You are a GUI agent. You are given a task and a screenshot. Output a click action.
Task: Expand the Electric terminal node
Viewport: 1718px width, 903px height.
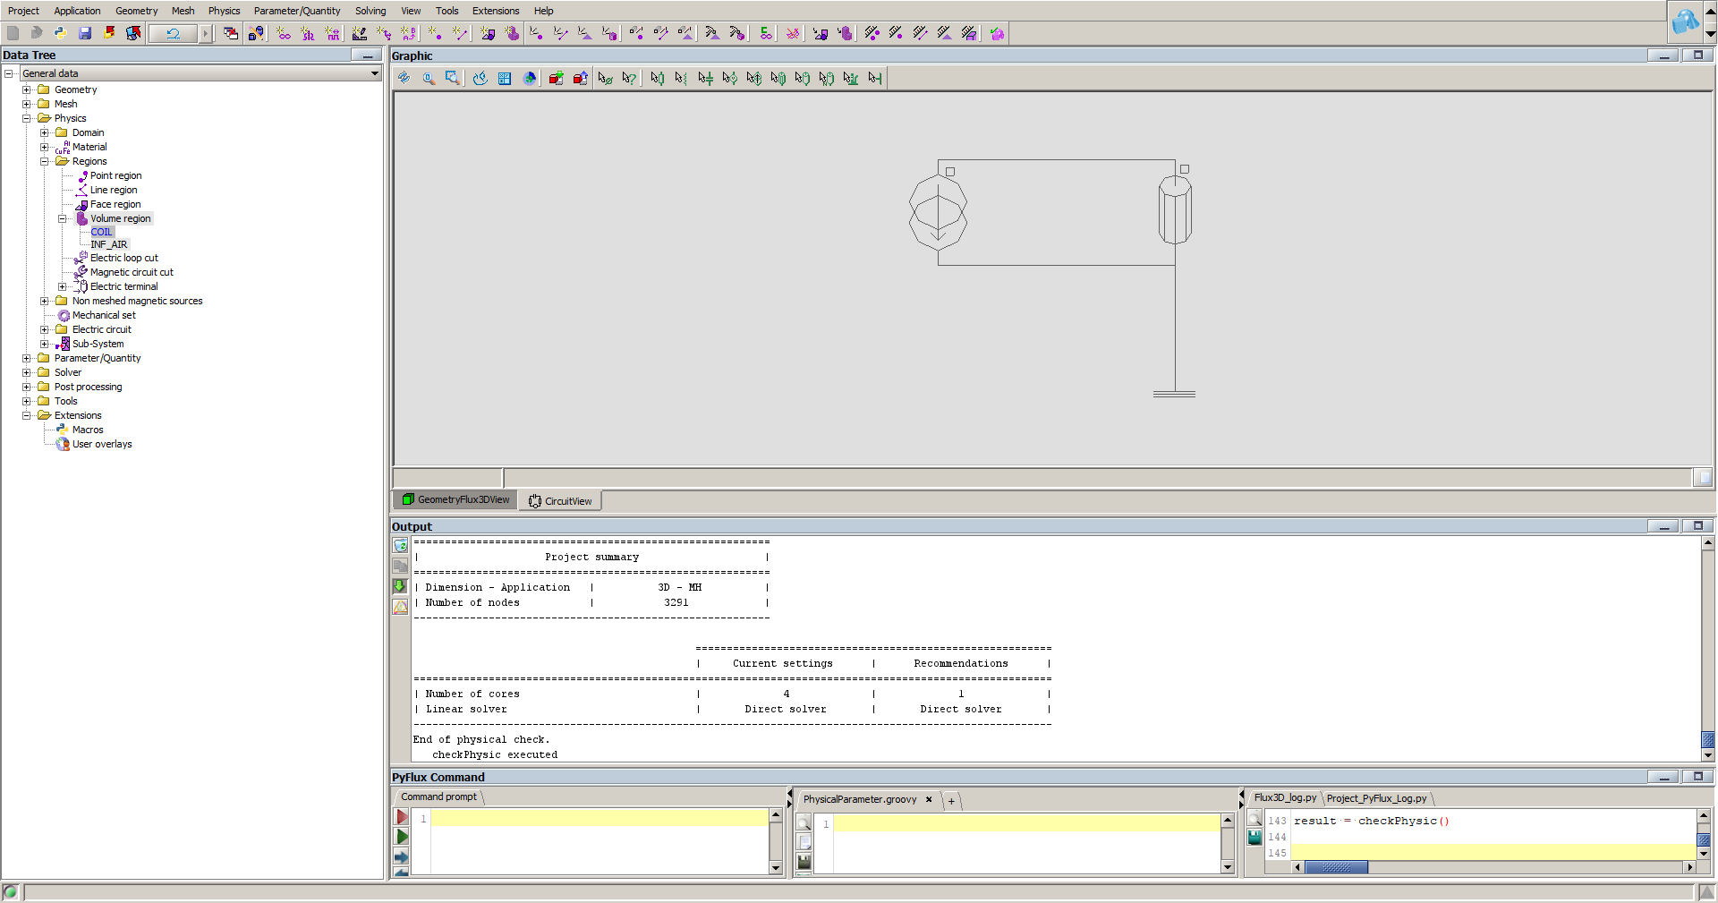(x=63, y=286)
